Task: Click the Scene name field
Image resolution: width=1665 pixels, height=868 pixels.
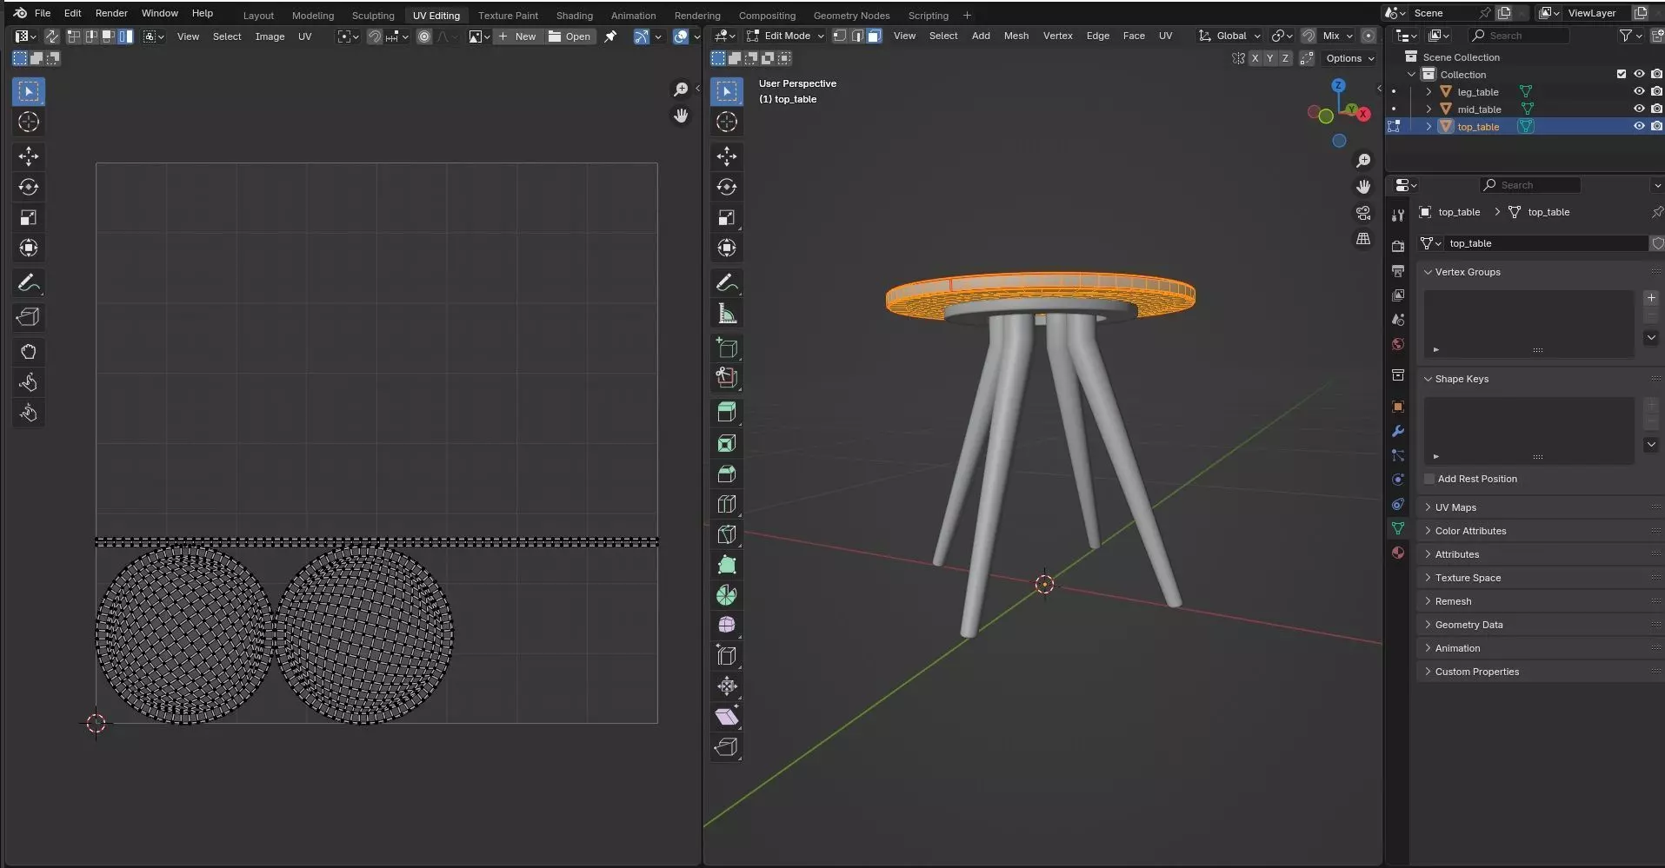Action: (1442, 13)
